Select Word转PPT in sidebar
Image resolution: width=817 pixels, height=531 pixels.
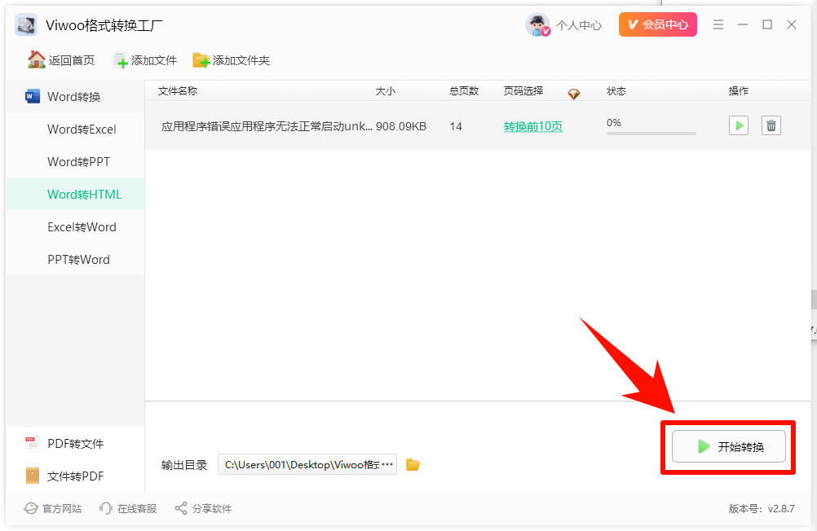tap(75, 162)
